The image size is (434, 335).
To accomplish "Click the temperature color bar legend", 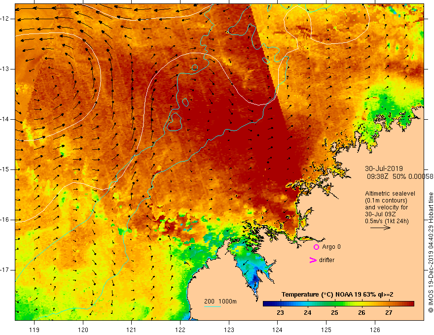I will [x=338, y=304].
